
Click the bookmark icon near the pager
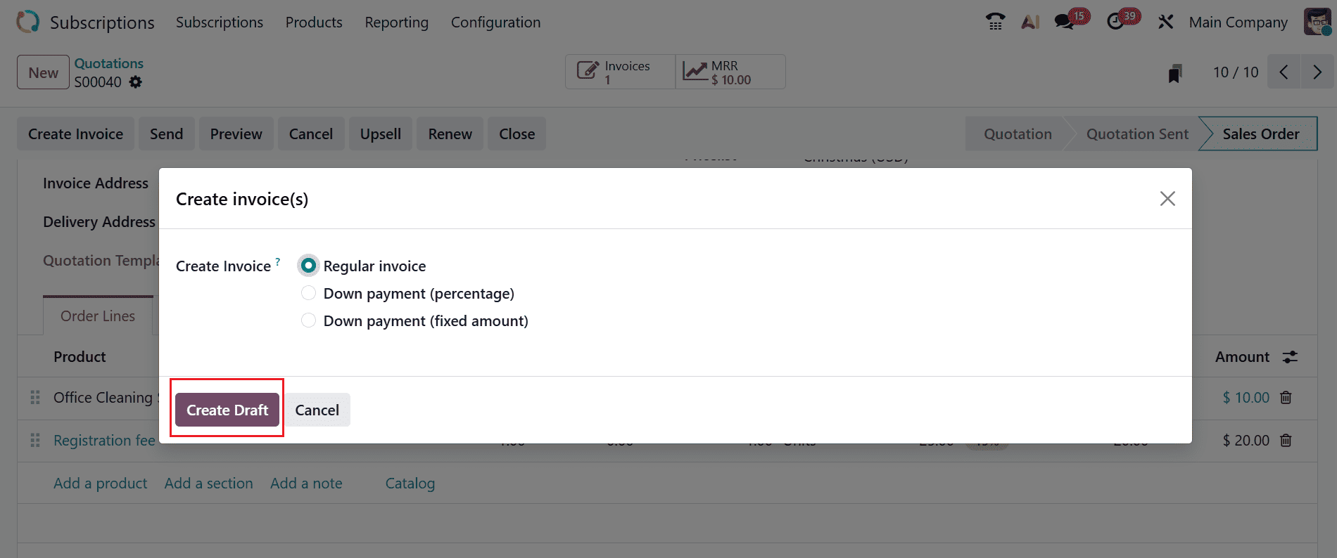pyautogui.click(x=1174, y=73)
